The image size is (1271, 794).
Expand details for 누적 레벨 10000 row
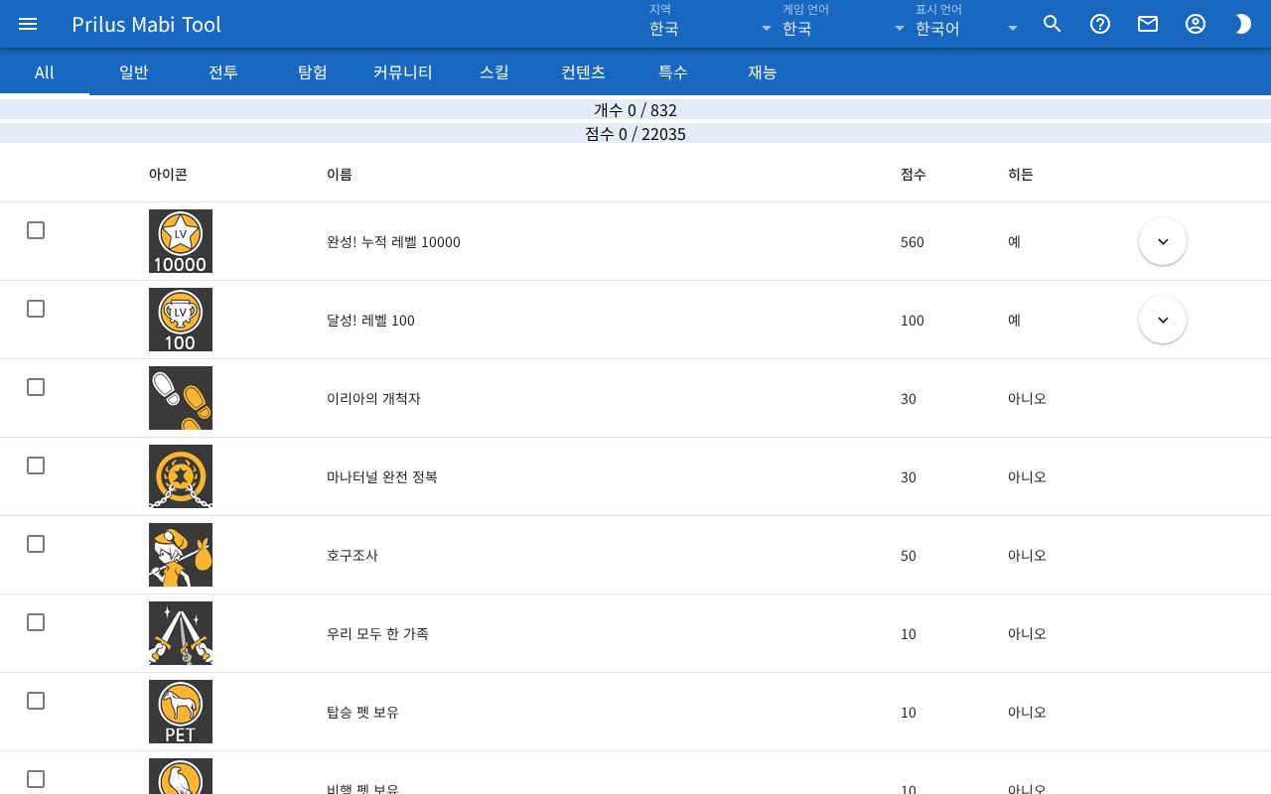(1163, 241)
